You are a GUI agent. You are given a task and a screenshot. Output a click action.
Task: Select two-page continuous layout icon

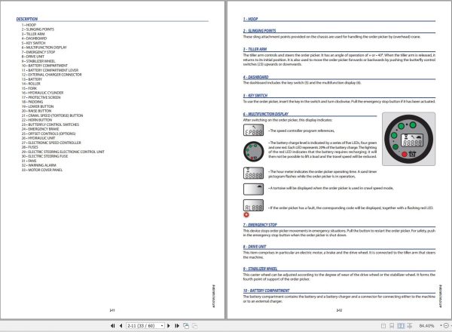[x=410, y=326]
